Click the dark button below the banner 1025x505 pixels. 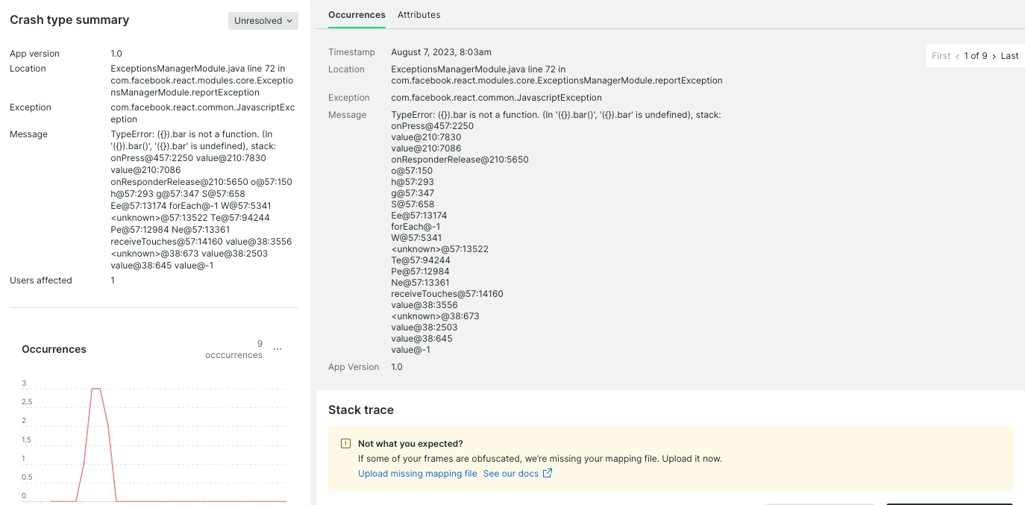click(x=949, y=503)
